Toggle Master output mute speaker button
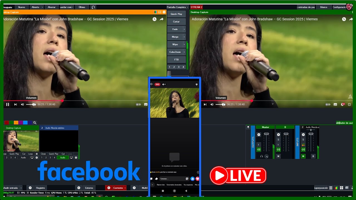The height and width of the screenshot is (200, 356). pyautogui.click(x=259, y=149)
